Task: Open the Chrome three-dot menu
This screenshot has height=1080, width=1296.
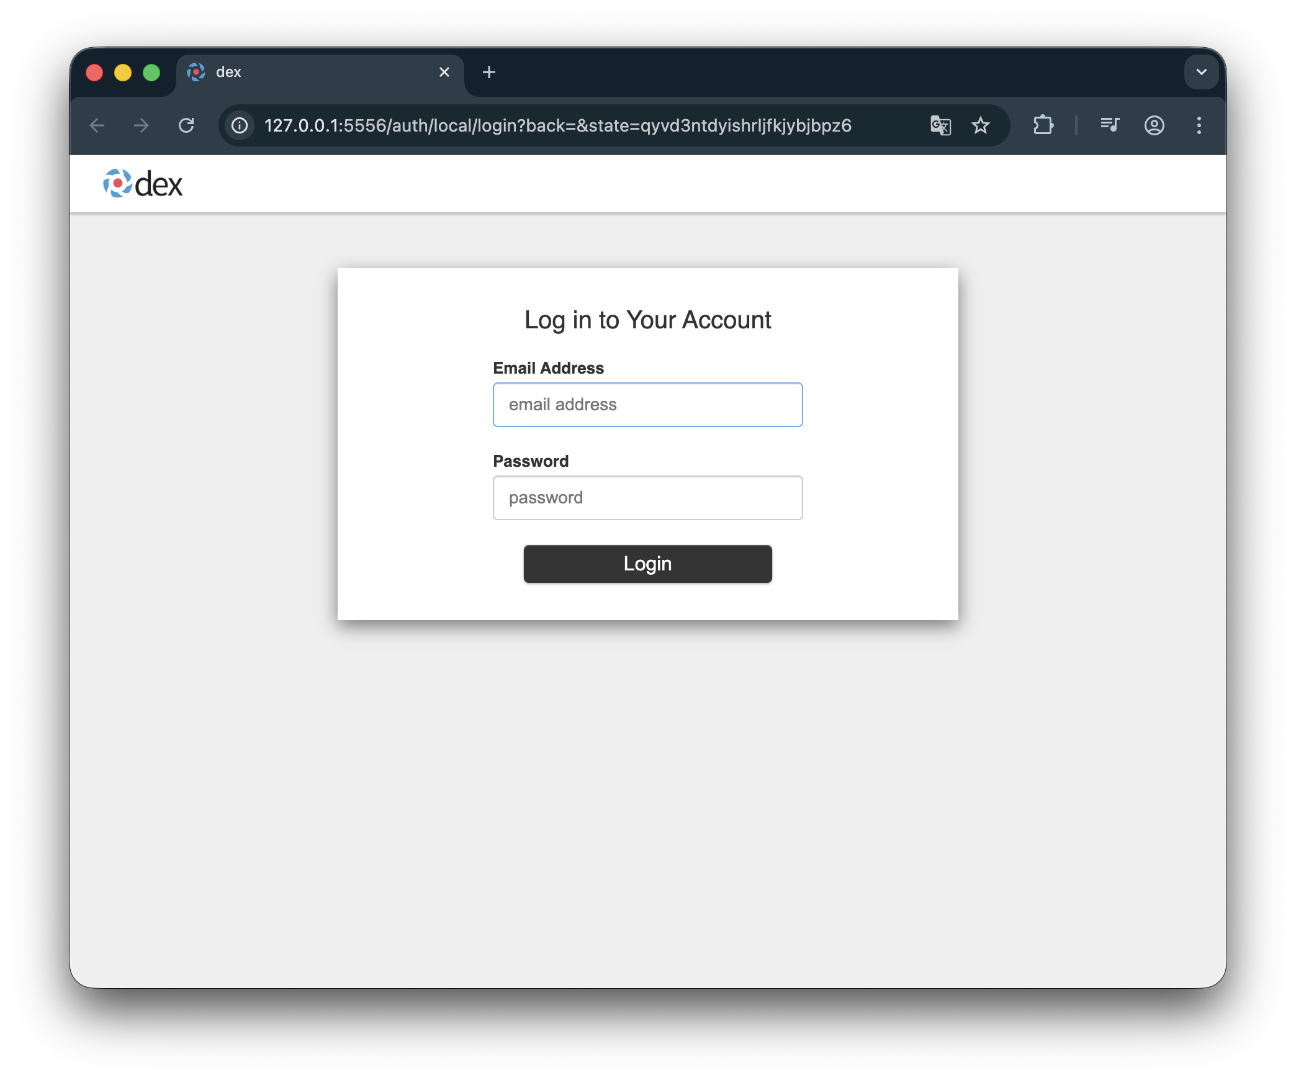Action: (x=1199, y=125)
